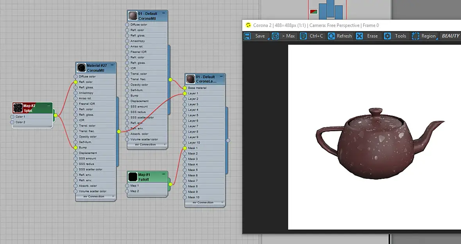The image size is (461, 244).
Task: Click Color 2 input socket on Splat
Action: point(13,122)
